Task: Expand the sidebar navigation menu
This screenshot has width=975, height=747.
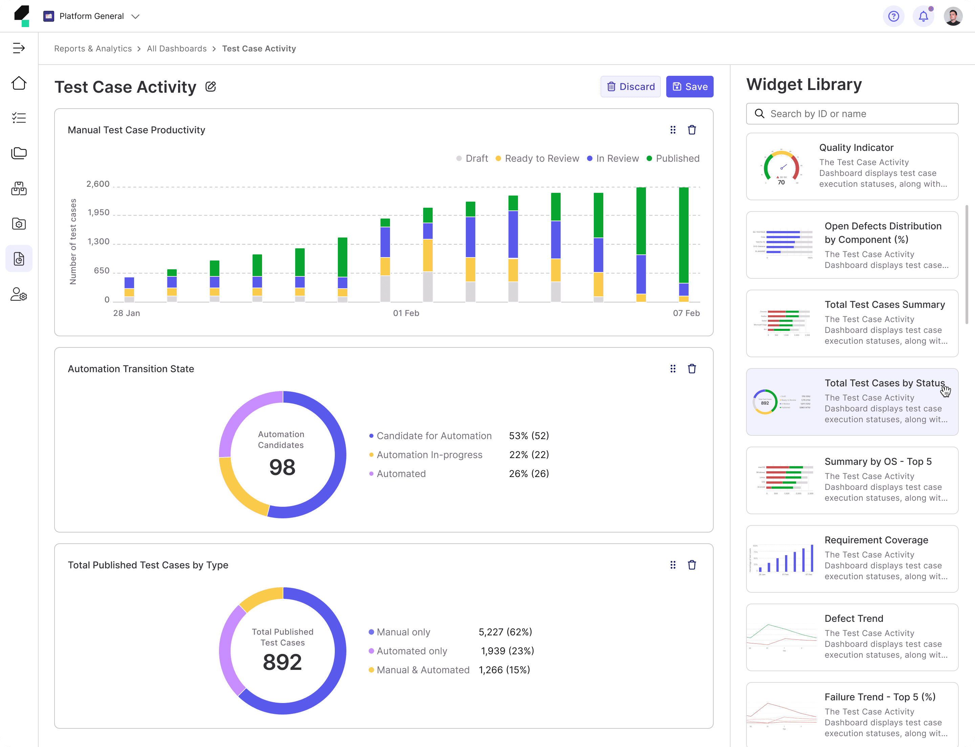Action: point(19,48)
